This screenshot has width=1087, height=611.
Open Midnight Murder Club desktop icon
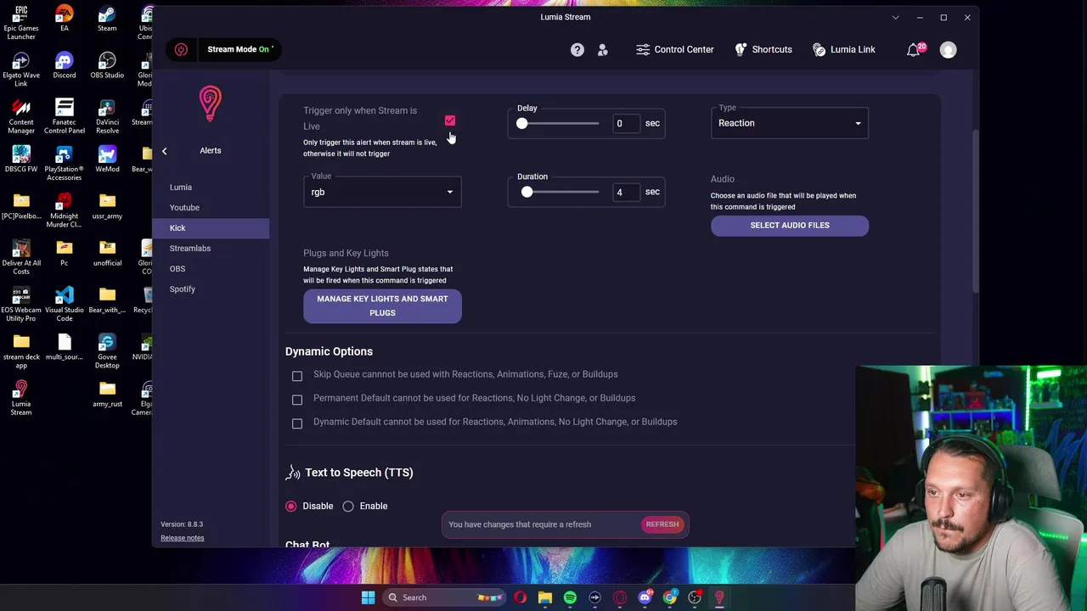pos(65,210)
